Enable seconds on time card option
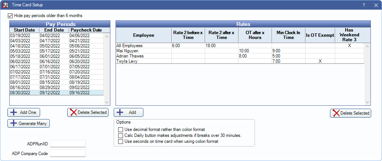The width and height of the screenshot is (382, 161). (x=120, y=141)
